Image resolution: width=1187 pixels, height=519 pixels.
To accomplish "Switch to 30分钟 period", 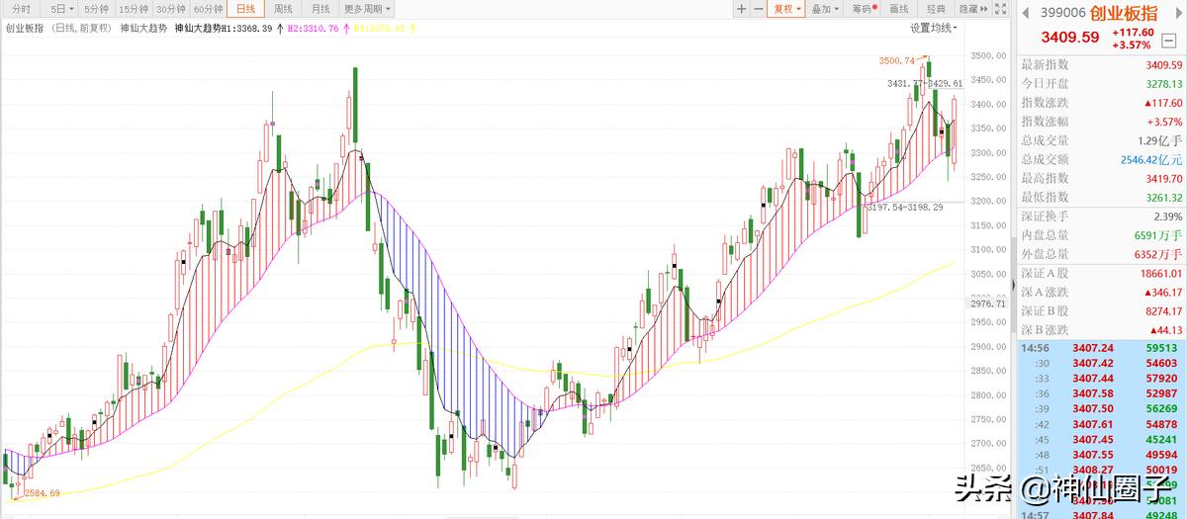I will pyautogui.click(x=171, y=9).
